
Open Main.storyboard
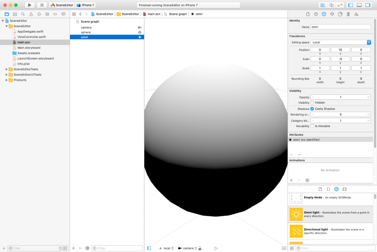[29, 47]
